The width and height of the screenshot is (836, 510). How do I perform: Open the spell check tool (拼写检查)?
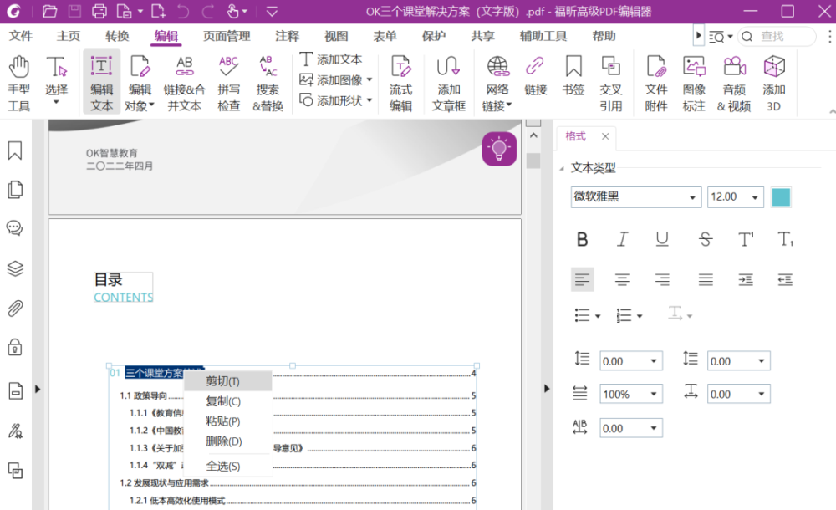point(229,83)
